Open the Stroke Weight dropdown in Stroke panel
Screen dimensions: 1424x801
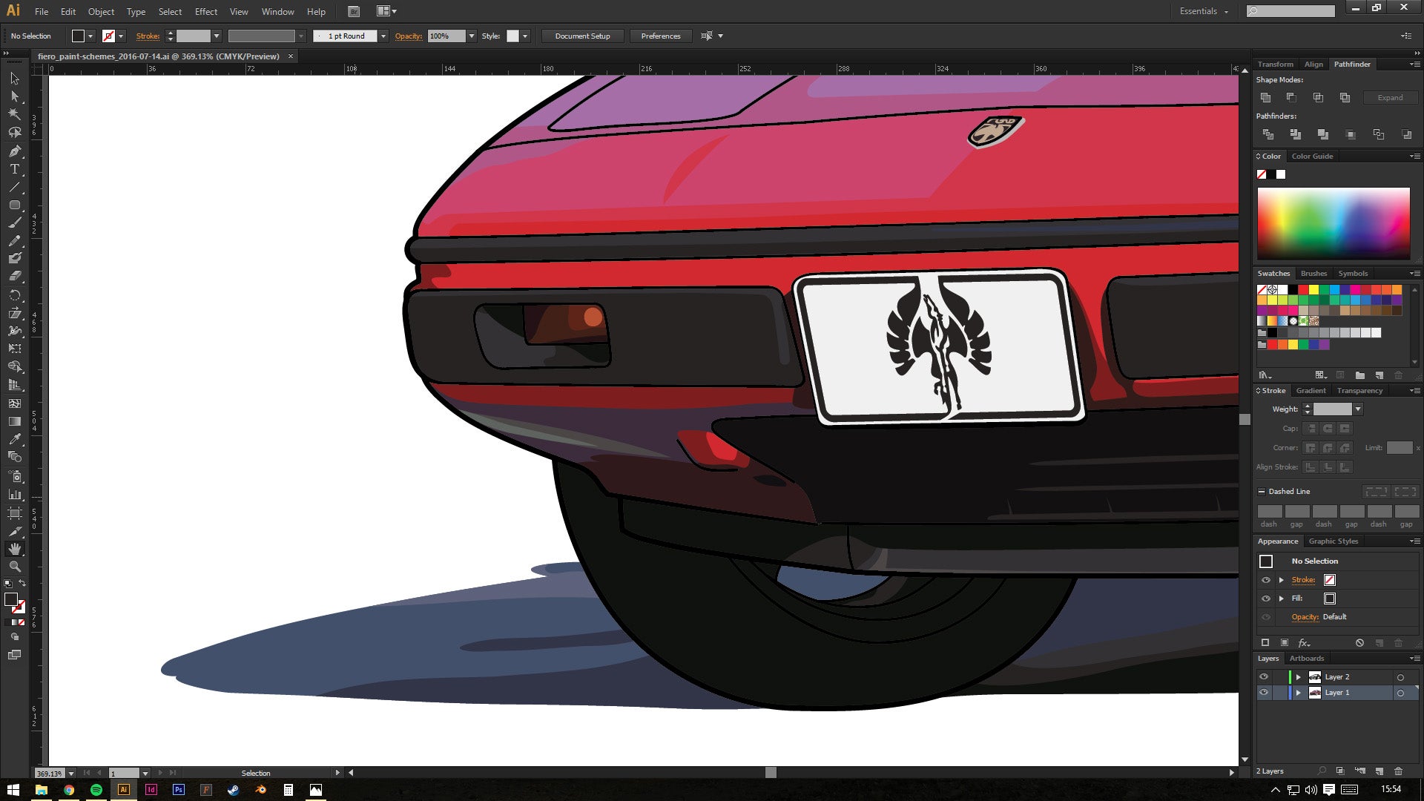point(1358,409)
